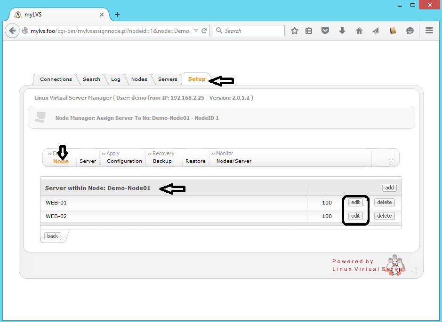Viewport: 442px width, 322px height.
Task: Open Backup under Recovery menu
Action: (162, 161)
